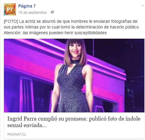Viewport: 145px width, 140px height.
Task: Click the PAGINA7.CL source domain
Action: tap(17, 134)
